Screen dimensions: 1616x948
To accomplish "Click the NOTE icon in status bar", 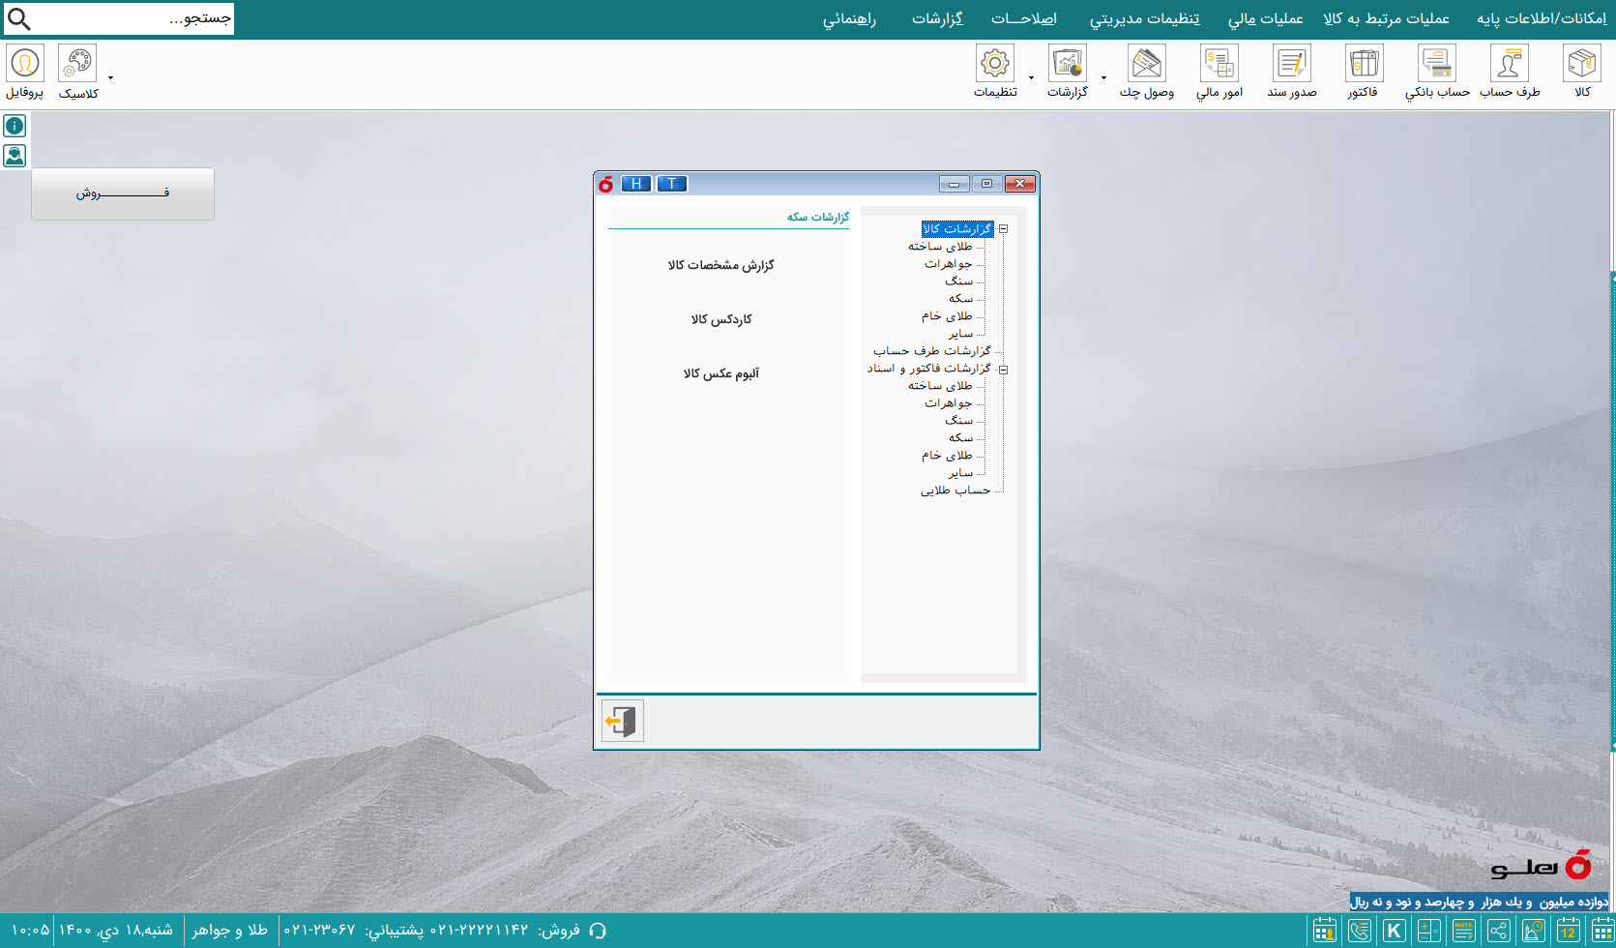I will (1463, 931).
